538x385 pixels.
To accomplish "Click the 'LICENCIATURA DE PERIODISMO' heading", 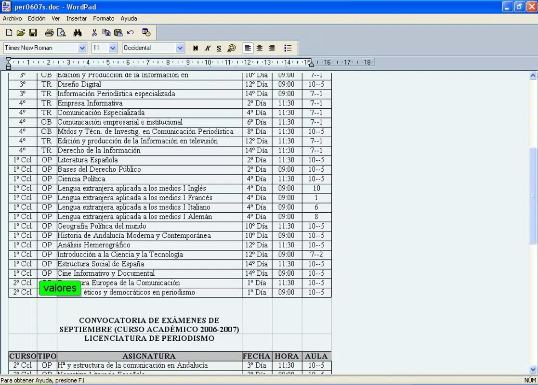I will [x=149, y=338].
